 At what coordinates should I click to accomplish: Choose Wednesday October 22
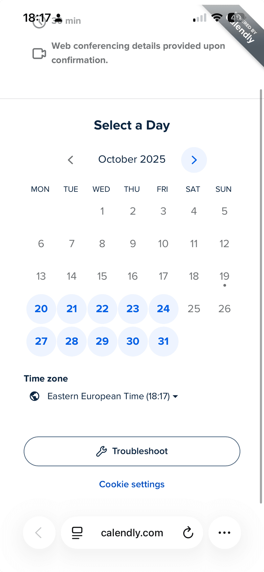point(102,309)
